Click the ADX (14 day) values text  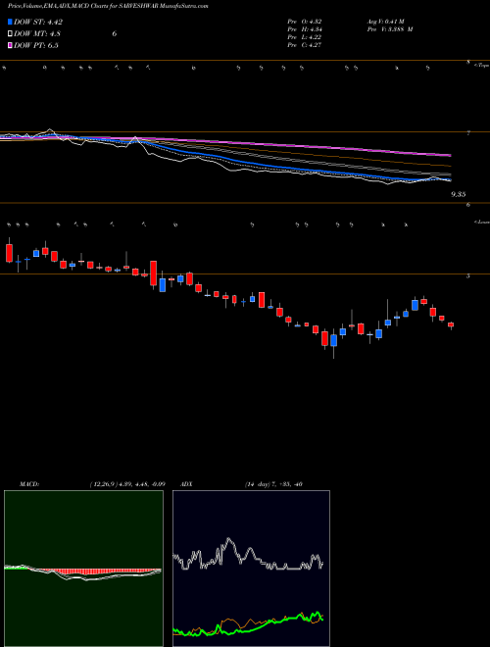click(x=273, y=484)
